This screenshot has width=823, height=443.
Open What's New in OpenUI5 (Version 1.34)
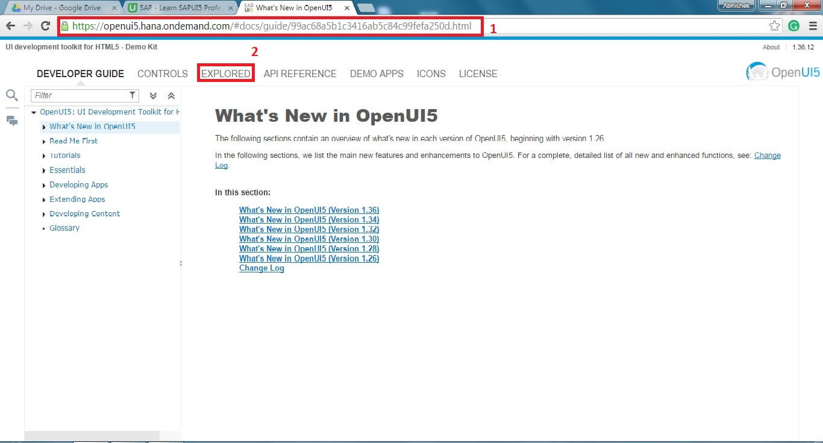[x=309, y=220]
